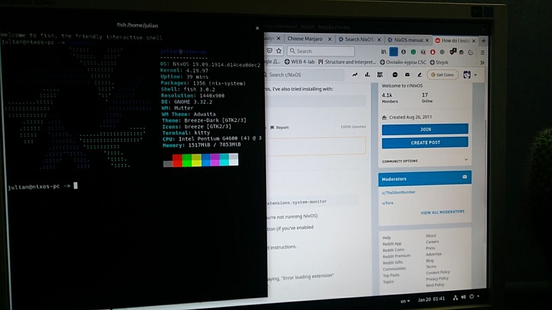Expand the Community Options section
The image size is (552, 310).
click(425, 161)
